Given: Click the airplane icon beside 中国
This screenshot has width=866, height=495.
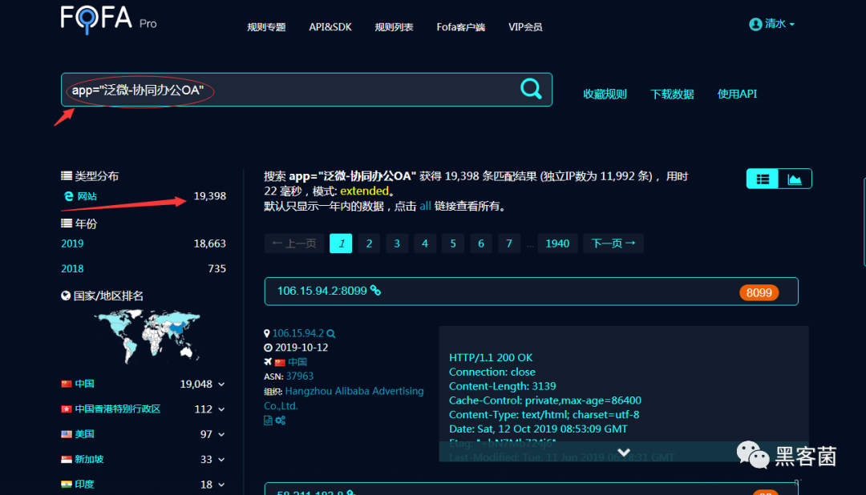Looking at the screenshot, I should coord(268,362).
